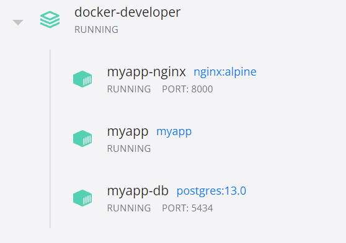Image resolution: width=346 pixels, height=243 pixels.
Task: Click the myapp-db container icon
Action: pyautogui.click(x=82, y=198)
